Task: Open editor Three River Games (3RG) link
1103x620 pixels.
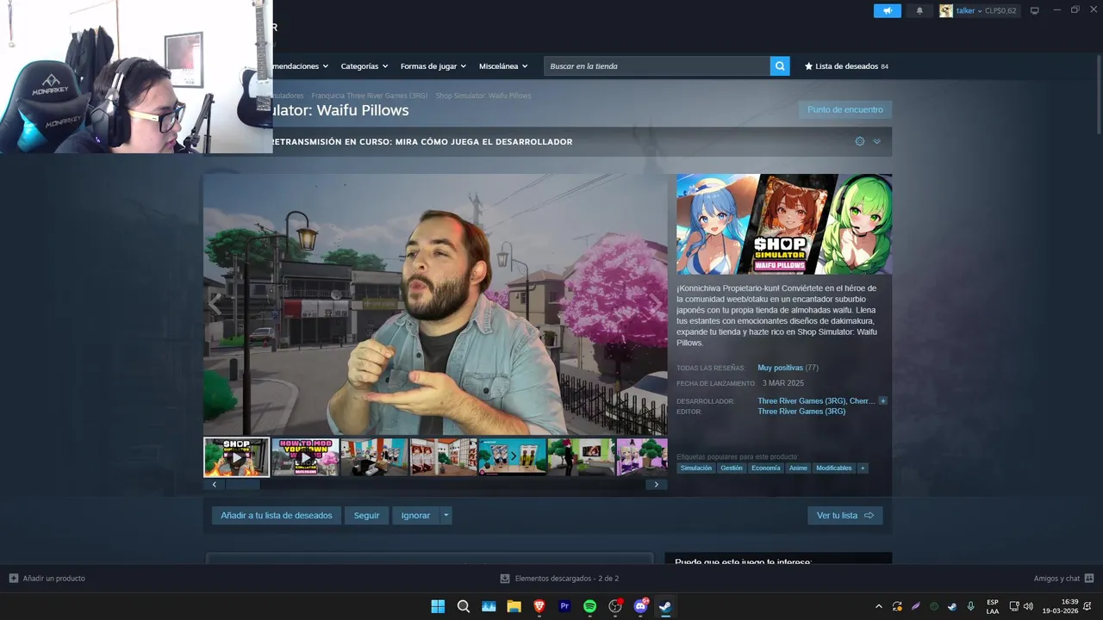Action: coord(801,412)
